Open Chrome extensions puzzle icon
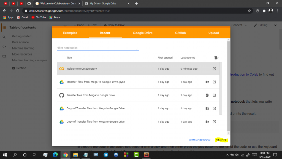 coord(264,11)
